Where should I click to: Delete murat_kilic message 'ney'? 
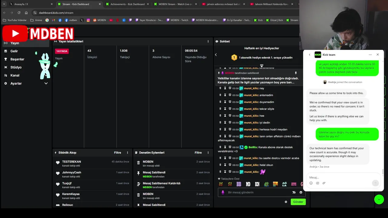coord(220,88)
